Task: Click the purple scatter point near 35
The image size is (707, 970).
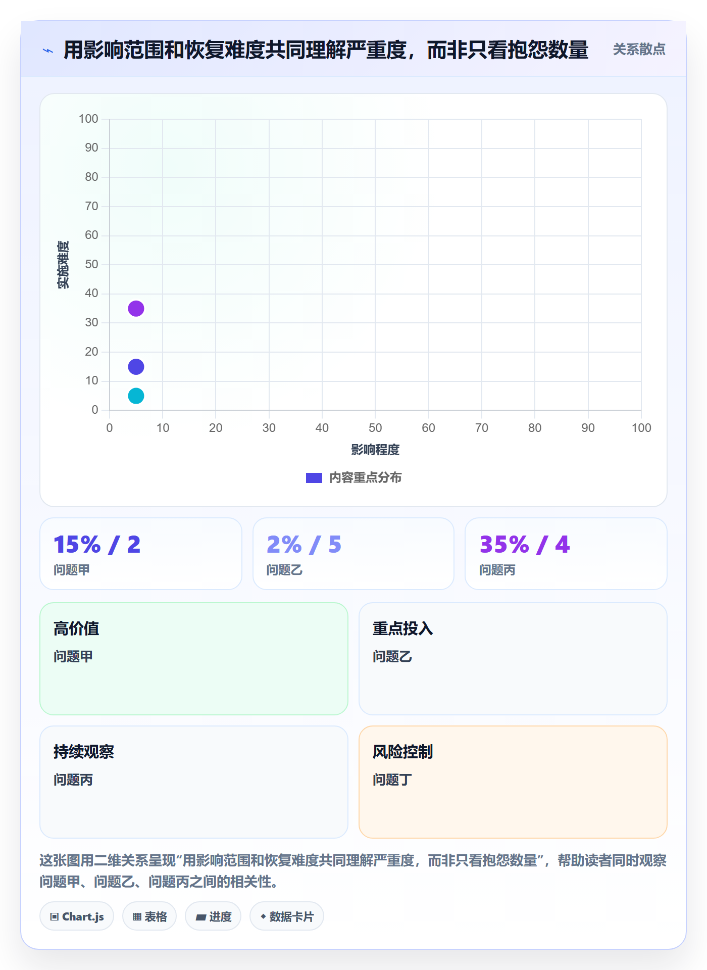Action: 136,309
